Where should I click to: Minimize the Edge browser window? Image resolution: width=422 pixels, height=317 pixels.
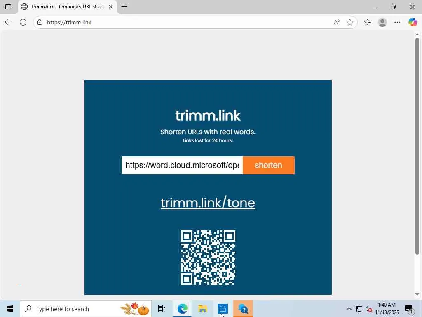(x=375, y=7)
